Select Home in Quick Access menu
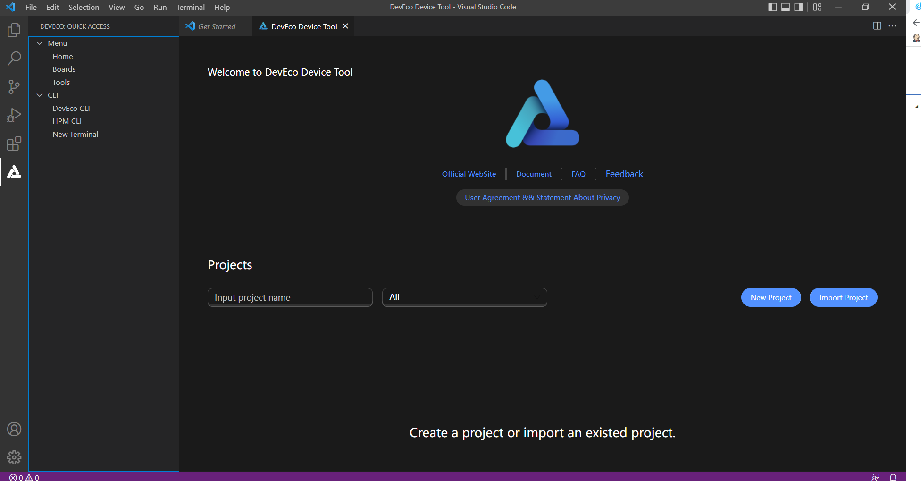 (63, 56)
